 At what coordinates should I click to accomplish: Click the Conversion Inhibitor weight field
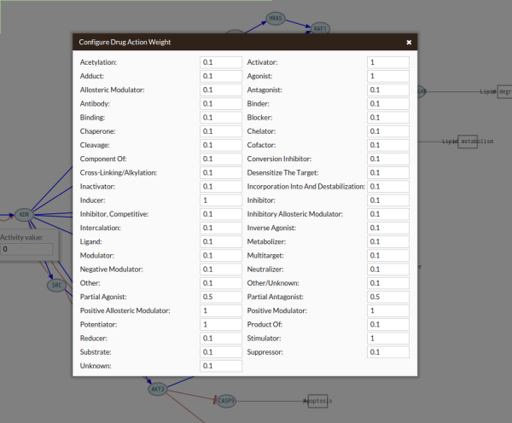pyautogui.click(x=388, y=159)
